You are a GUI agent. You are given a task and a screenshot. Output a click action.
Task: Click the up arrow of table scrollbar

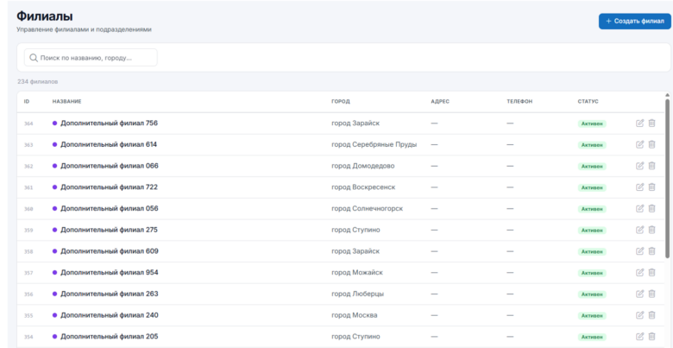(x=667, y=95)
